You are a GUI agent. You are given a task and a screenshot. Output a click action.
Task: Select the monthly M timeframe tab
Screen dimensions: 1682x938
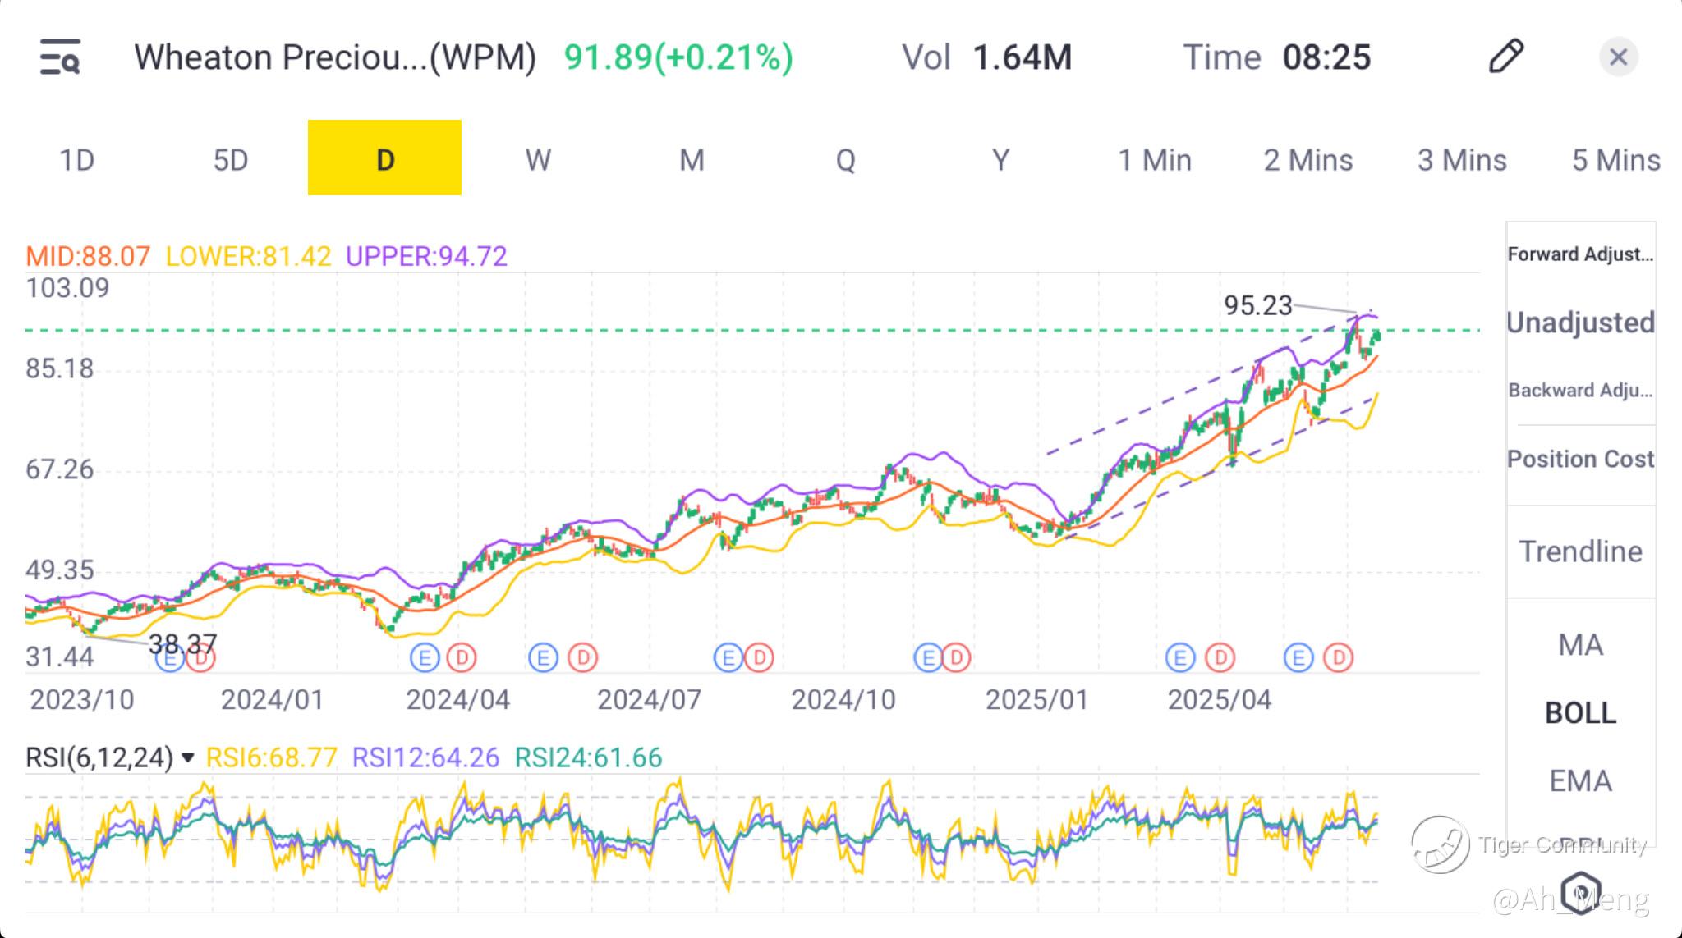tap(692, 159)
